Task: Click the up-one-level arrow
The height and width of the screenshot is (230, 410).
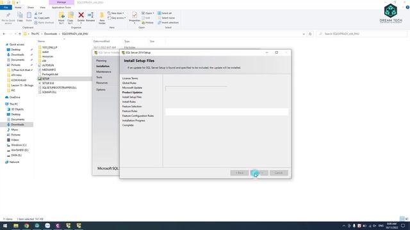Action: click(20, 34)
